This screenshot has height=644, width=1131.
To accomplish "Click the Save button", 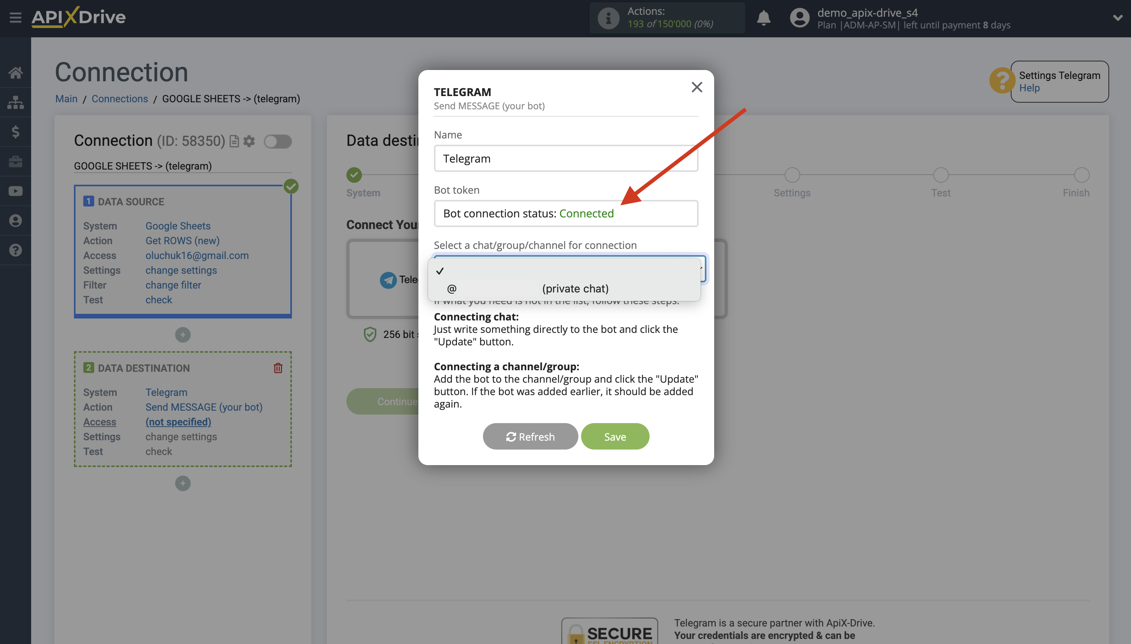I will [615, 436].
